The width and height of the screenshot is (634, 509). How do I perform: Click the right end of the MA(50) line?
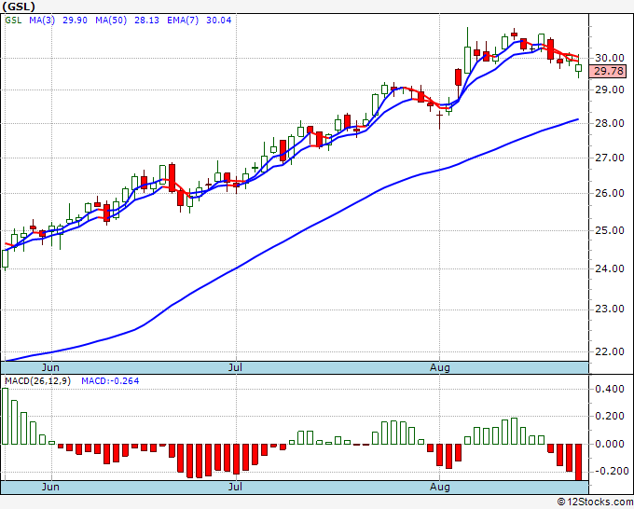click(x=578, y=119)
